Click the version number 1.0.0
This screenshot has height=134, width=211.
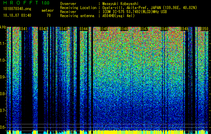(x=46, y=3)
